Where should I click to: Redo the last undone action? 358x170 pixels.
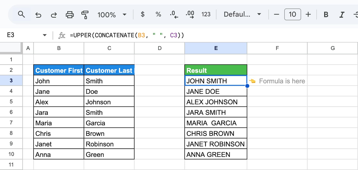coord(54,15)
